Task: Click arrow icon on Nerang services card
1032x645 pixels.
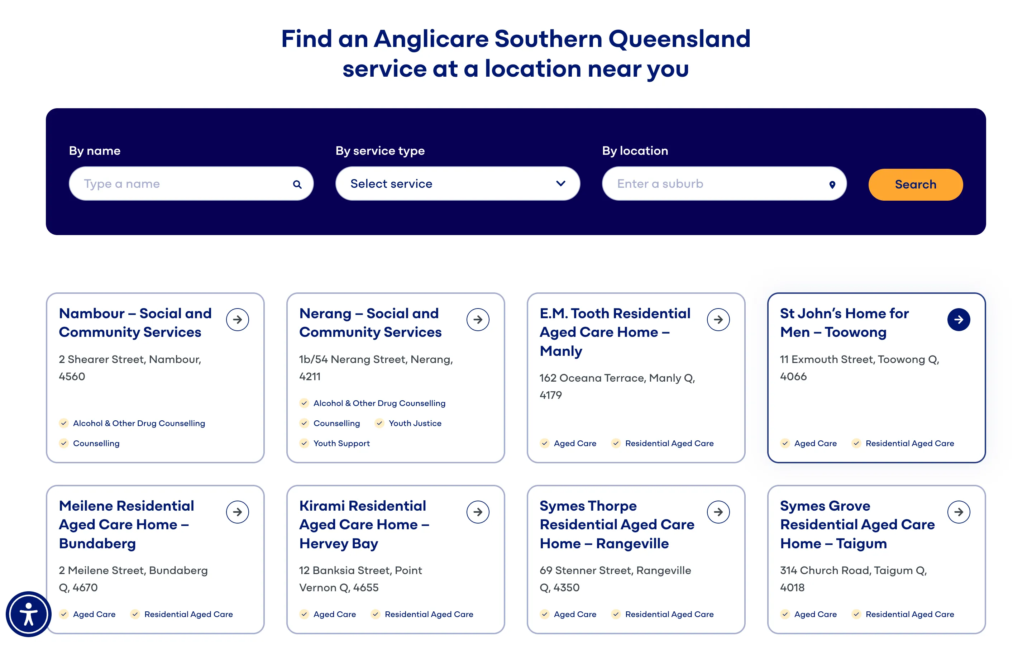Action: [478, 320]
